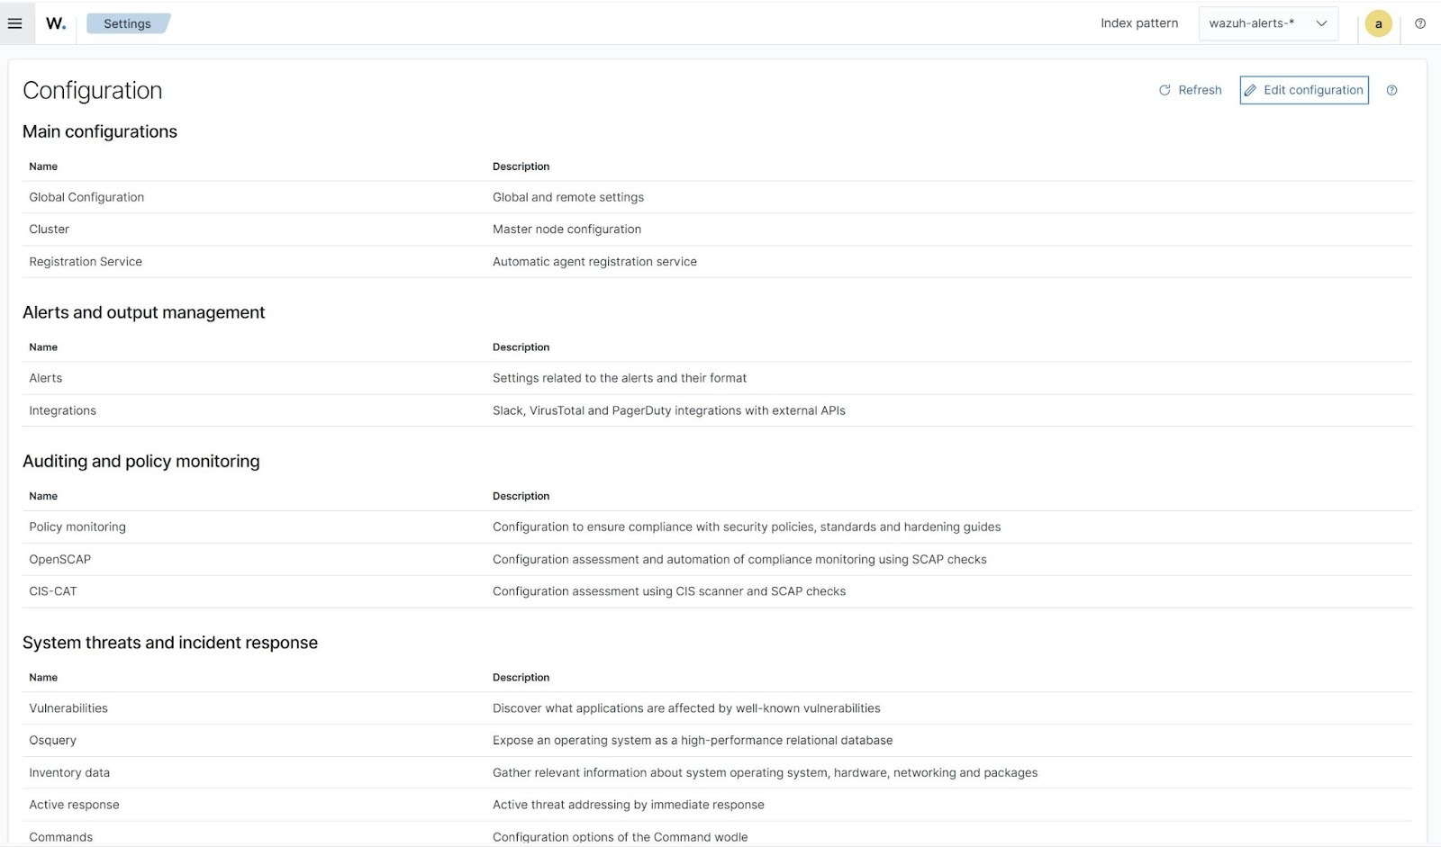Open the hamburger navigation menu
The image size is (1441, 847).
coord(14,23)
